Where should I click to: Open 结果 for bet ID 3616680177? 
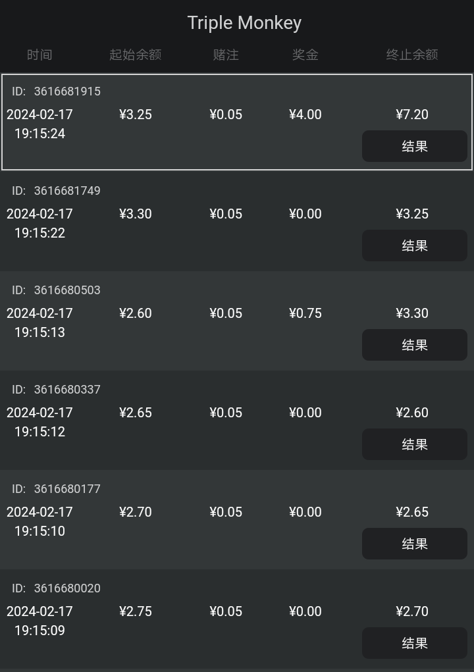[x=415, y=544]
